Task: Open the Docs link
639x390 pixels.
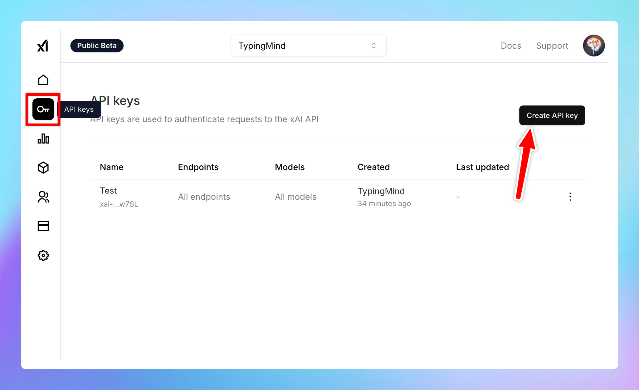Action: pyautogui.click(x=511, y=46)
